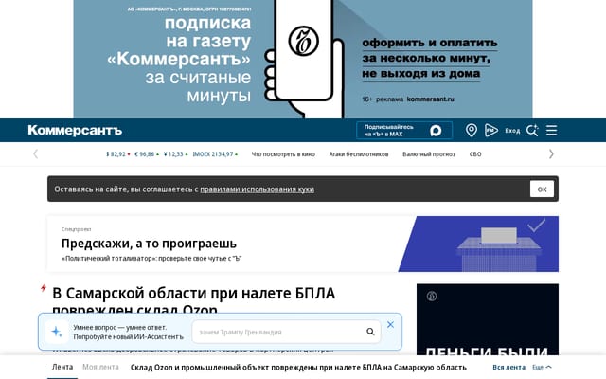Open Предскажи, а то проиграешь special project
Viewport: 606px width, 379px height.
[x=149, y=244]
